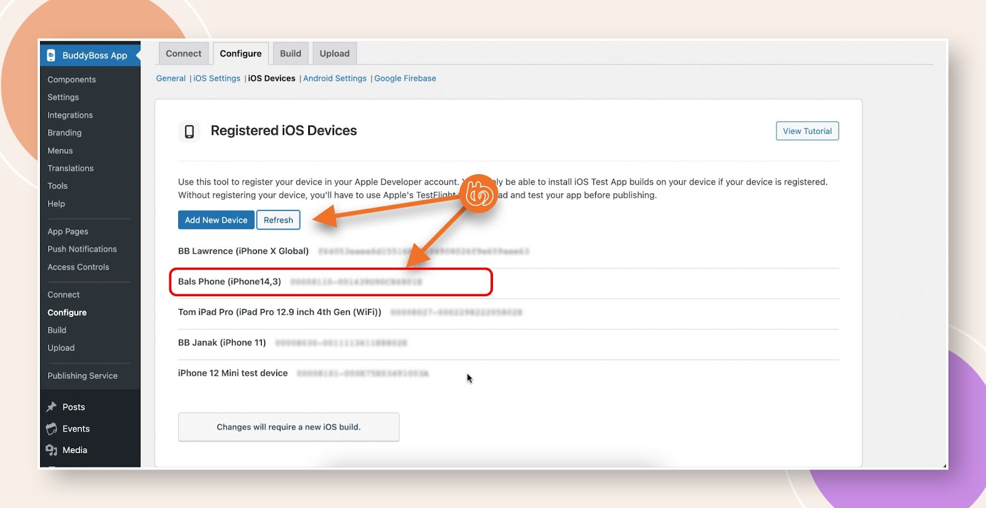Go to the Upload tab
This screenshot has height=508, width=986.
(335, 54)
